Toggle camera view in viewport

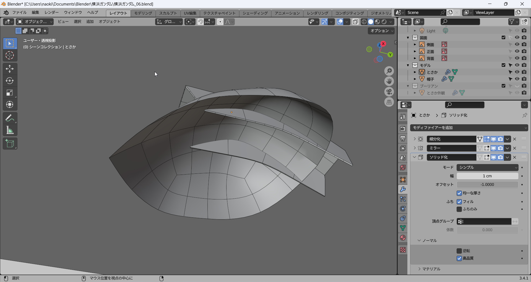(x=389, y=92)
